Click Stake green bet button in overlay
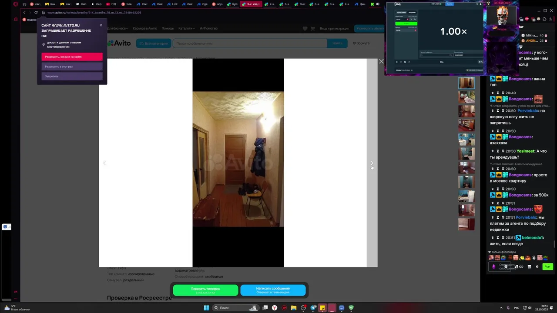Viewport: 557px width, 313px height. coord(406,23)
